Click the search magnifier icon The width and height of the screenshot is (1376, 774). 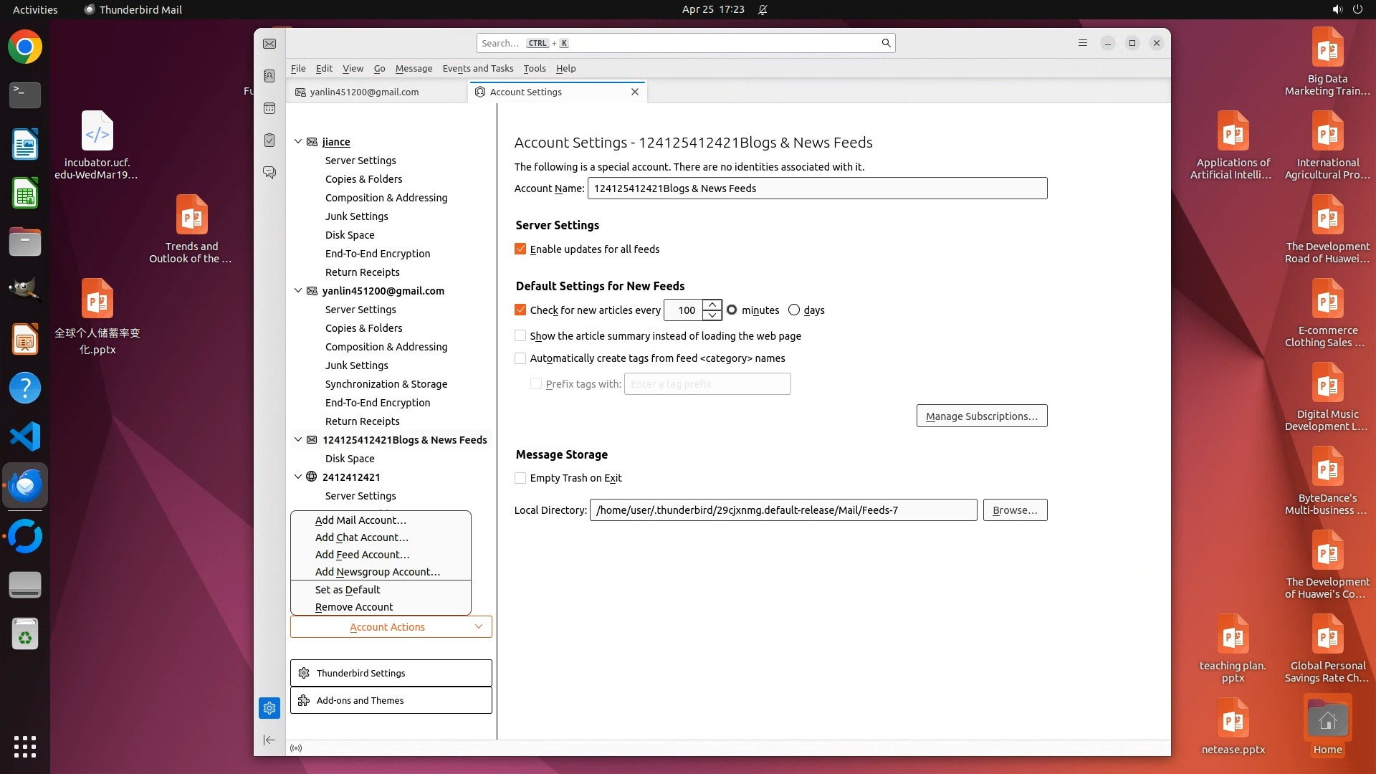tap(886, 43)
